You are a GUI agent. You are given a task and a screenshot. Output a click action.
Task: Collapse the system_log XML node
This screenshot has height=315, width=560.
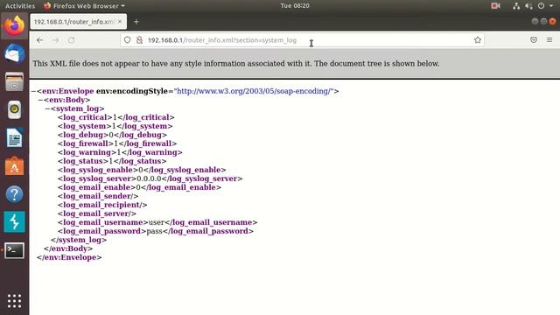47,108
